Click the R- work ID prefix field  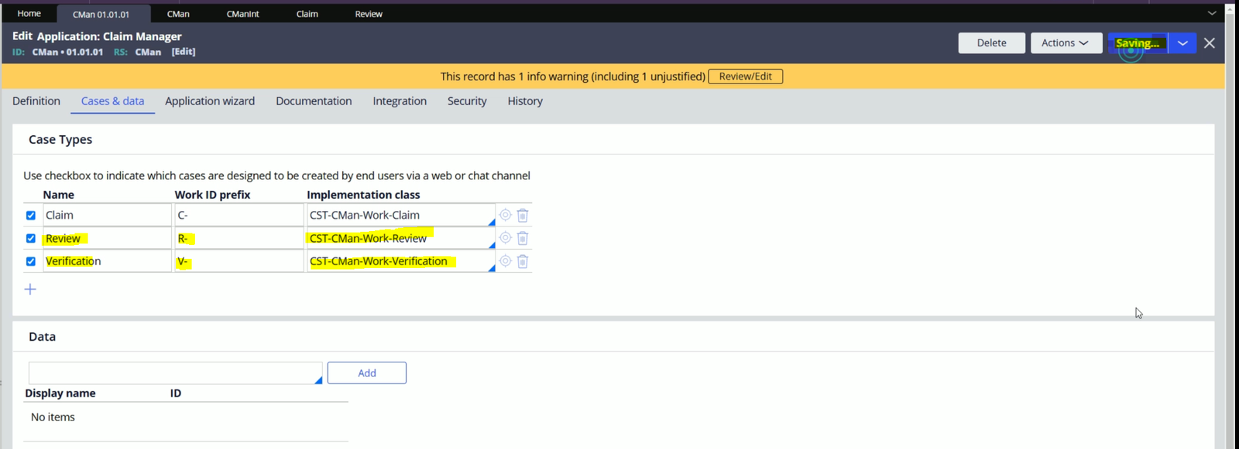(239, 238)
